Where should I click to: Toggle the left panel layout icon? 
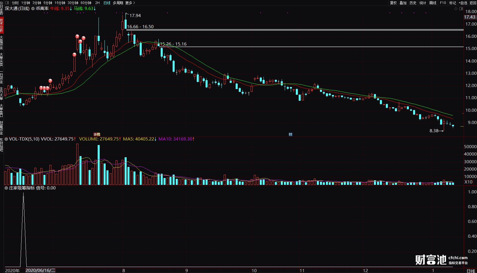7,3
